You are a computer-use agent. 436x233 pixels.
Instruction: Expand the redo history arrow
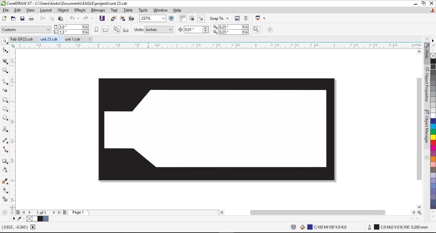[92, 19]
